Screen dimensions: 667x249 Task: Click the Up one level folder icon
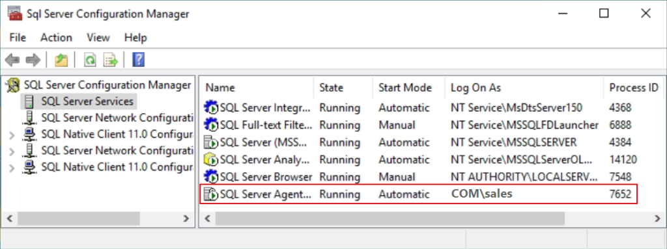point(61,60)
